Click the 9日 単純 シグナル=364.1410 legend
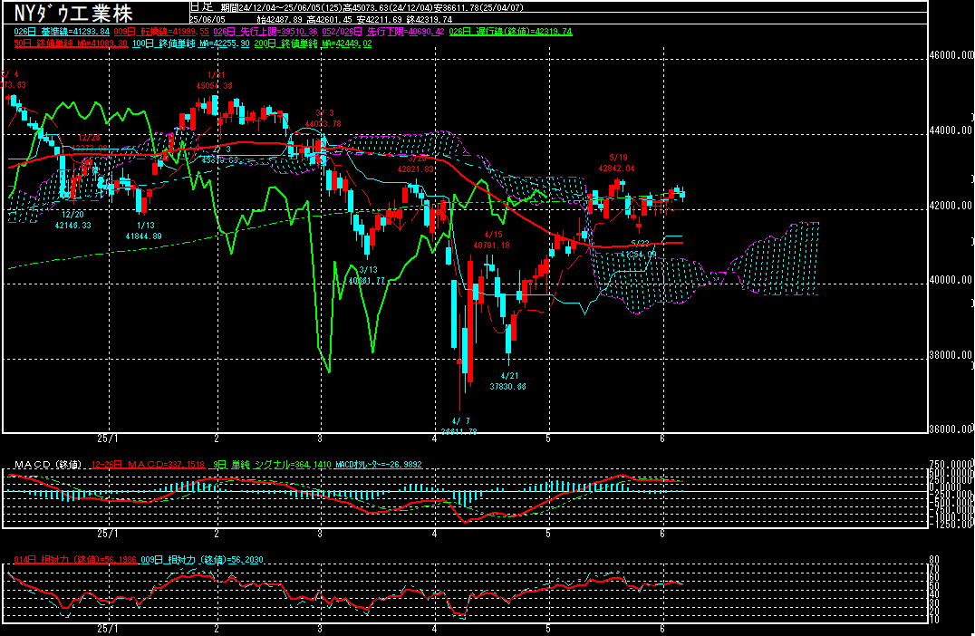Image resolution: width=975 pixels, height=636 pixels. (x=273, y=465)
